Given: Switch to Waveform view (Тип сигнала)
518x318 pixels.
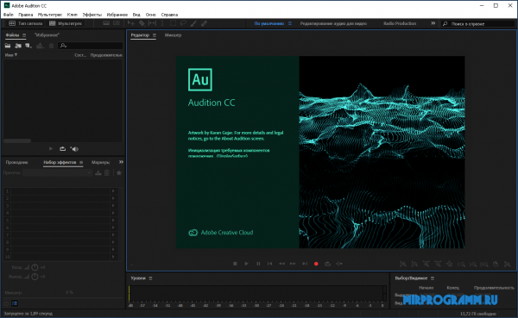Looking at the screenshot, I should pos(26,23).
